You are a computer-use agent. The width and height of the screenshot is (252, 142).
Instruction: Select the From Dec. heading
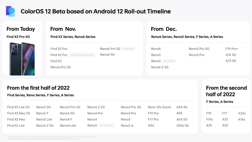tap(164, 29)
